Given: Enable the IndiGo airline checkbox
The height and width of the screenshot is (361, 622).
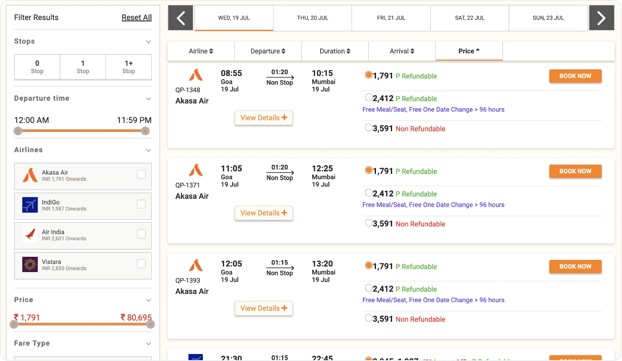Looking at the screenshot, I should click(141, 204).
